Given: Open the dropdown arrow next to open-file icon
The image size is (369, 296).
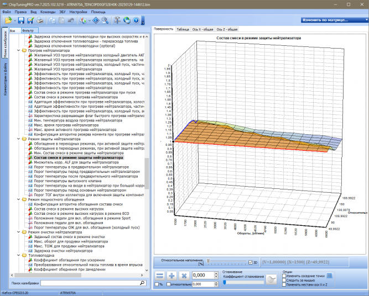Looking at the screenshot, I should (x=15, y=20).
